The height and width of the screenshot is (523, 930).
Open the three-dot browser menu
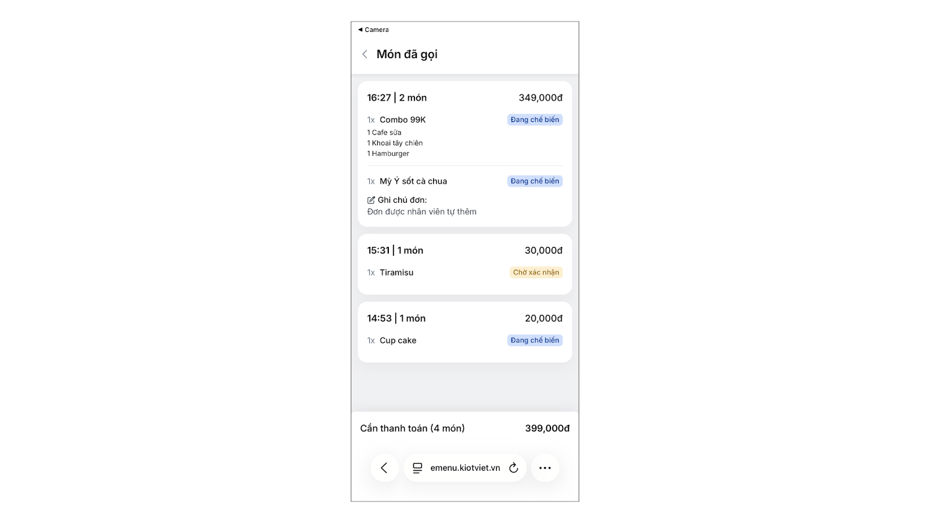coord(545,468)
